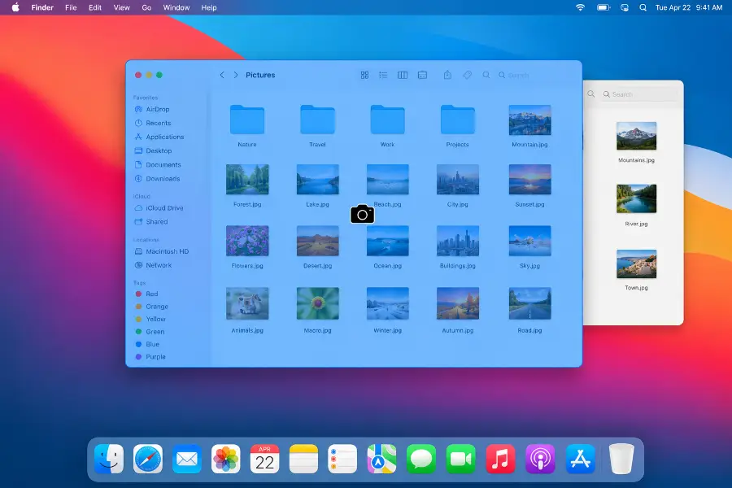Screen dimensions: 732x488
Task: Click the Pictures window Search field
Action: 535,75
